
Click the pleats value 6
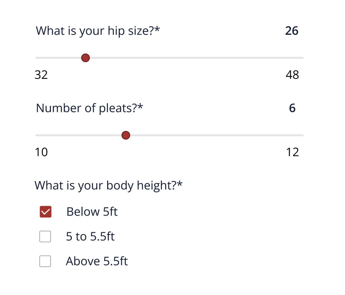click(292, 108)
